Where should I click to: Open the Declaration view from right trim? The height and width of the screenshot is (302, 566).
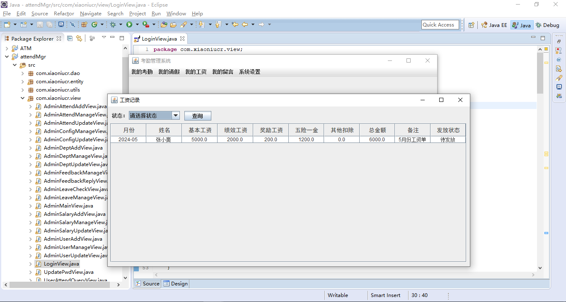559,69
